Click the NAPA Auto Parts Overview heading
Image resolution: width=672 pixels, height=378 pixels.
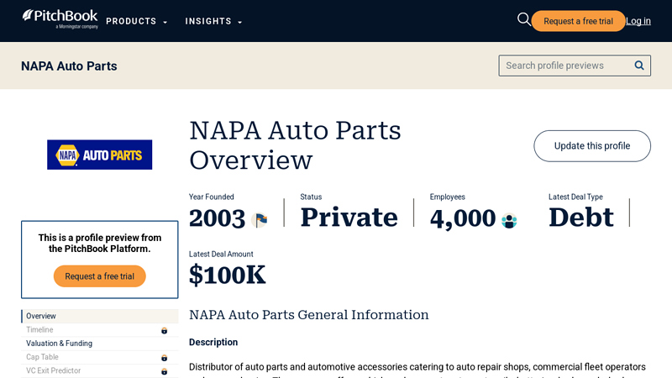click(x=296, y=145)
